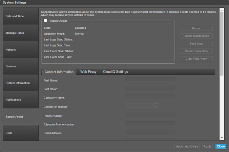
Task: Open the CloudIQ Settings tab
Action: coord(115,72)
